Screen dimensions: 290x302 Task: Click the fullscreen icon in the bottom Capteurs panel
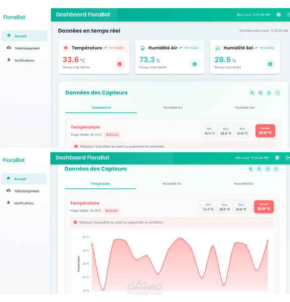276,169
